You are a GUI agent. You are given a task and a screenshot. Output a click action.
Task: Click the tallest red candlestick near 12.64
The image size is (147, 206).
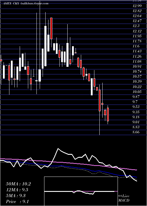(x=51, y=28)
